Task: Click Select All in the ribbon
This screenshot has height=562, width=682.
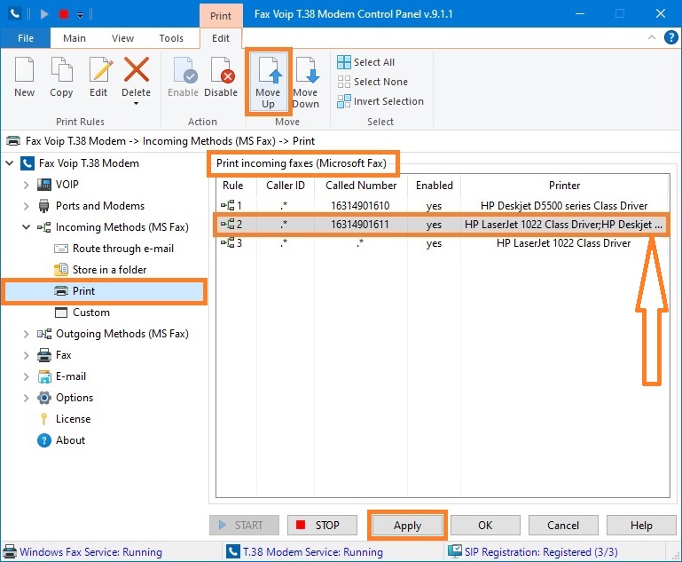Action: pyautogui.click(x=365, y=62)
